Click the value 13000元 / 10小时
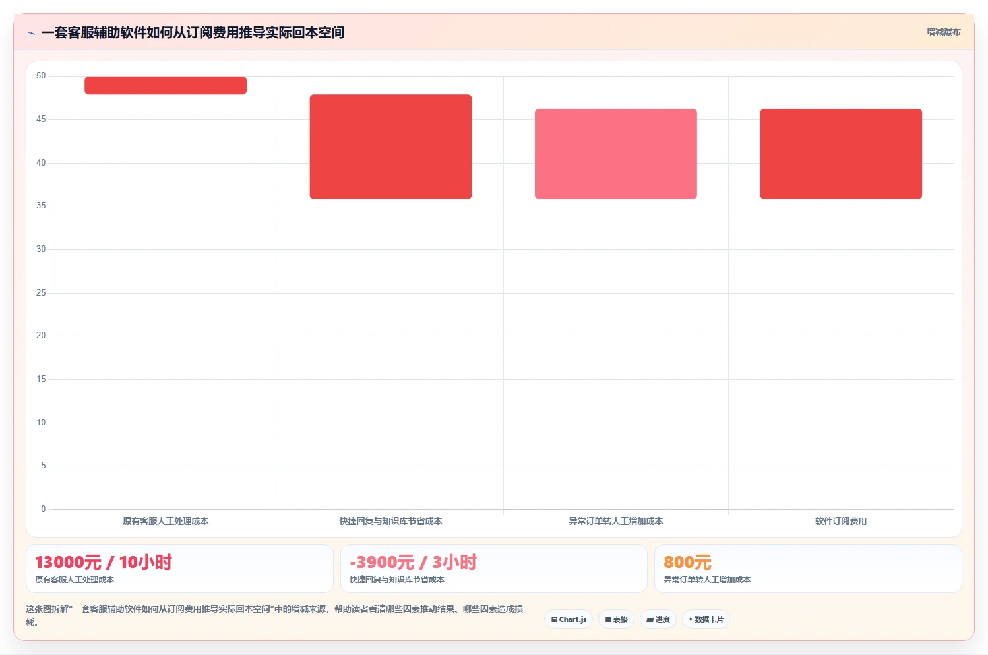 point(104,562)
